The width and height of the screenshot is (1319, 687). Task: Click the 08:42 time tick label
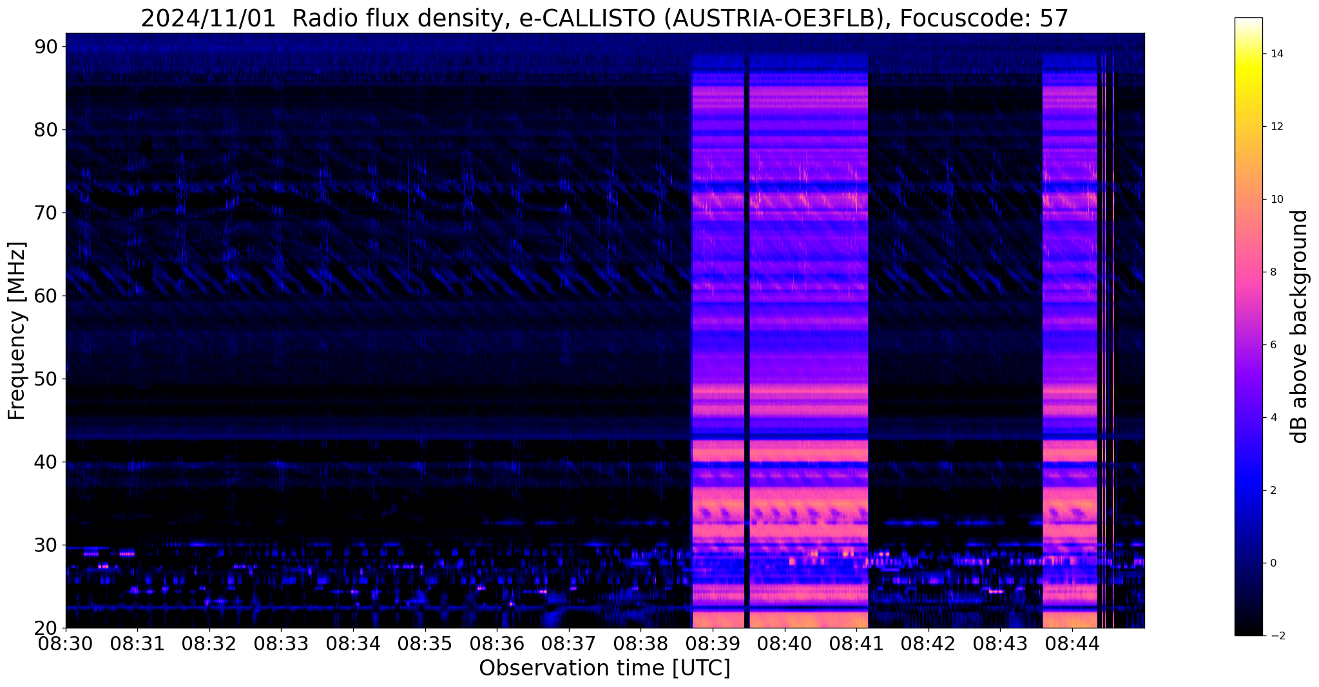pyautogui.click(x=929, y=644)
